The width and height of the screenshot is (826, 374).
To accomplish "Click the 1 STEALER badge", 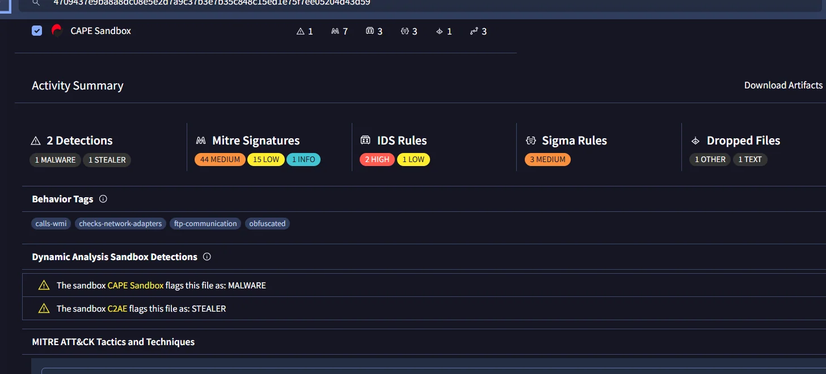I will pyautogui.click(x=107, y=160).
